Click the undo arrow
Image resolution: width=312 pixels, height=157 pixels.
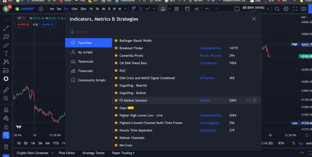[207, 9]
